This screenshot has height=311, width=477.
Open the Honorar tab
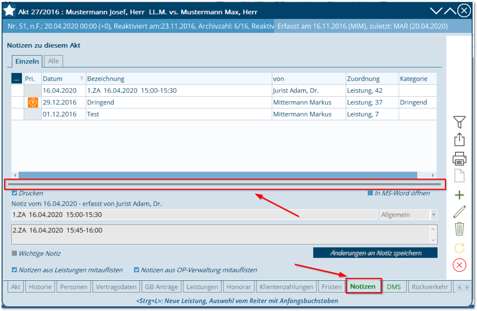click(239, 287)
